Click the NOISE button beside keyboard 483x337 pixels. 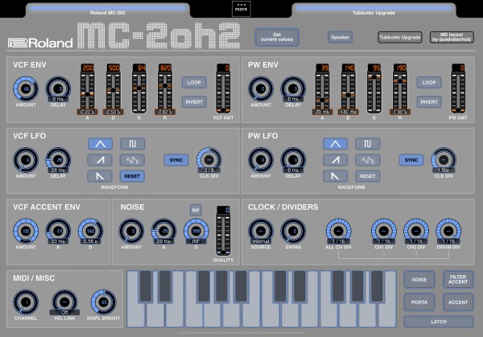point(419,279)
